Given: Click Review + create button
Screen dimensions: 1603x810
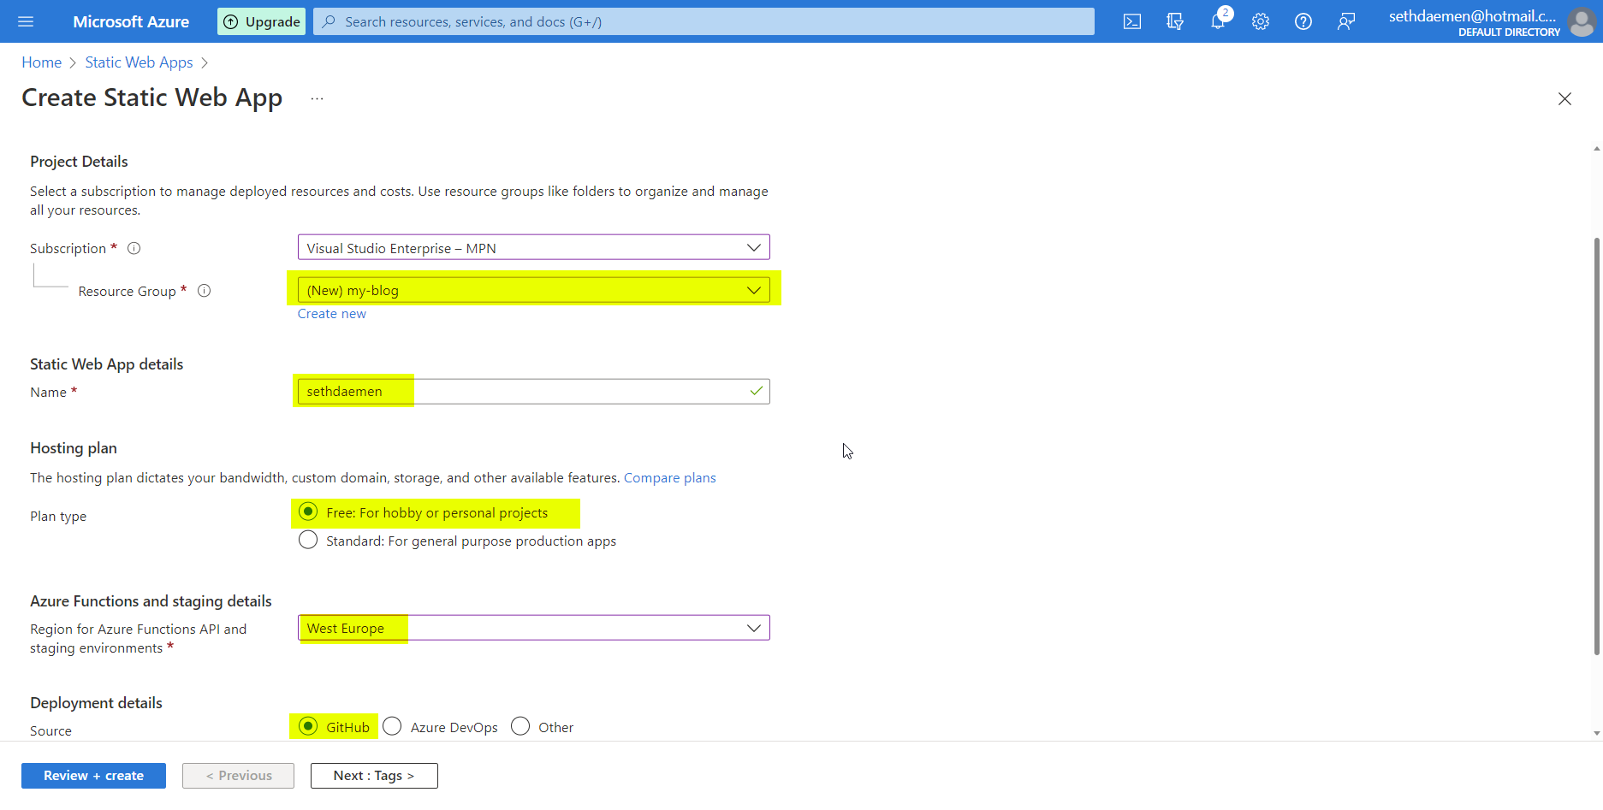Looking at the screenshot, I should 93,776.
